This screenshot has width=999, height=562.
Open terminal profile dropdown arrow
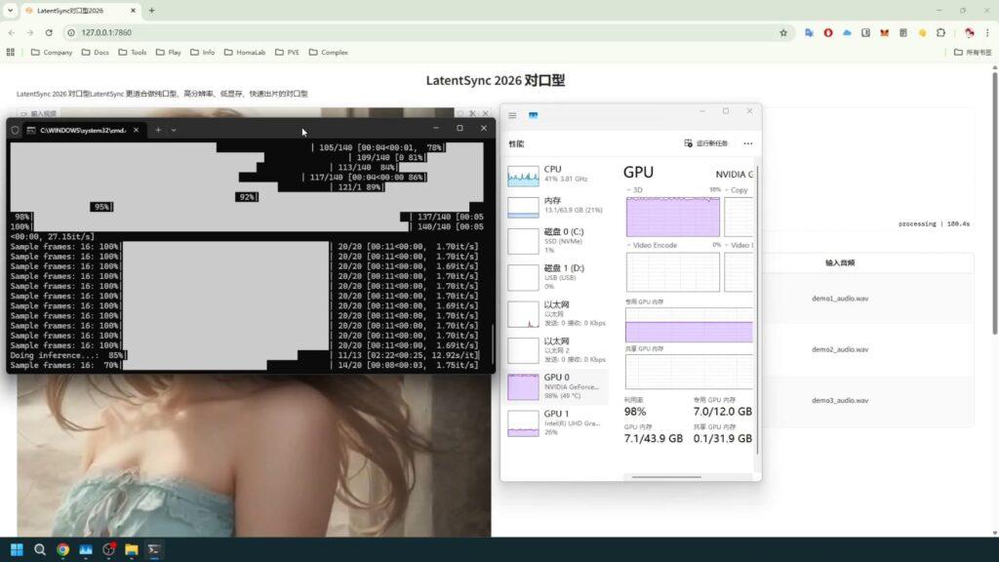tap(174, 130)
